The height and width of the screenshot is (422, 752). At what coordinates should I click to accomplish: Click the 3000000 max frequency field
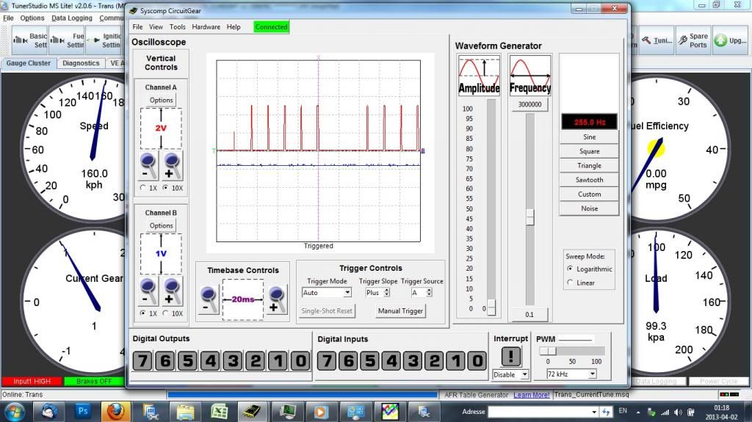530,104
